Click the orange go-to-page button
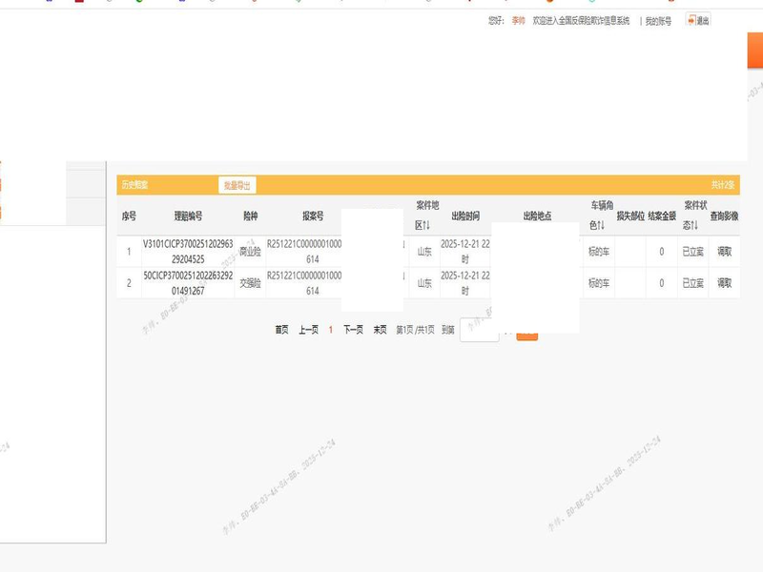This screenshot has height=572, width=763. coord(527,332)
